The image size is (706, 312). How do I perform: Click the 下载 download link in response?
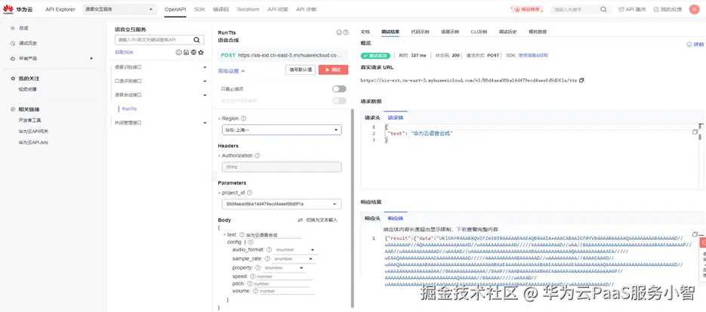(461, 229)
